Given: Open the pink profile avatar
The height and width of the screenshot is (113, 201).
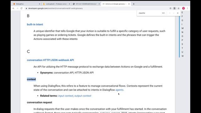Looking at the screenshot, I should pos(183,8).
